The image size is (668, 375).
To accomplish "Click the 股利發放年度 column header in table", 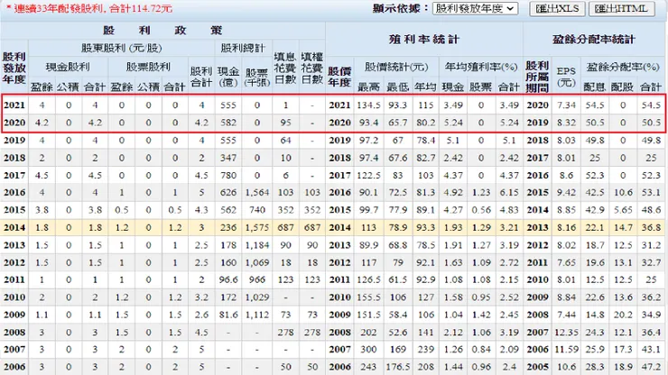I will click(14, 68).
